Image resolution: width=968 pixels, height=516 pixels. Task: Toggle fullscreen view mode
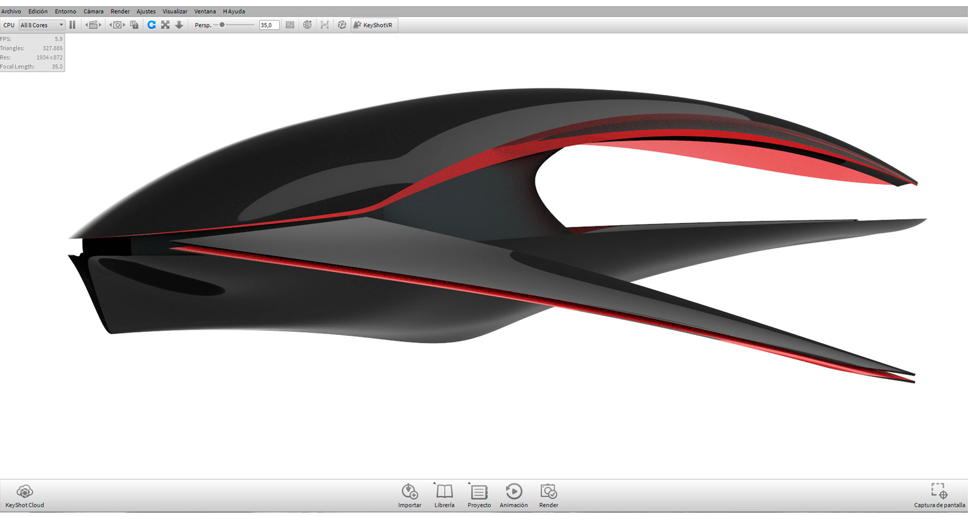pyautogui.click(x=165, y=24)
